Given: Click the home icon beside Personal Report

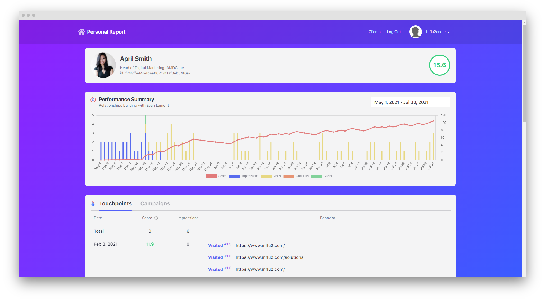Looking at the screenshot, I should 81,32.
